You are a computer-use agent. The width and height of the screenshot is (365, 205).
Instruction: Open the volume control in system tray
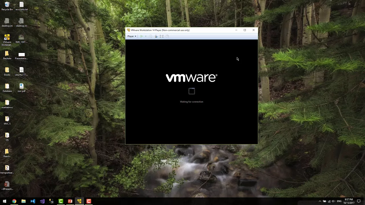pos(333,201)
